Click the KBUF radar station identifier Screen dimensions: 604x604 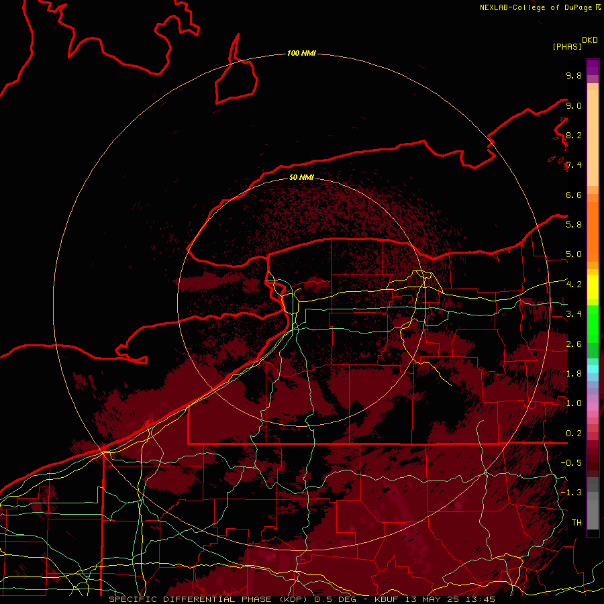pos(387,599)
